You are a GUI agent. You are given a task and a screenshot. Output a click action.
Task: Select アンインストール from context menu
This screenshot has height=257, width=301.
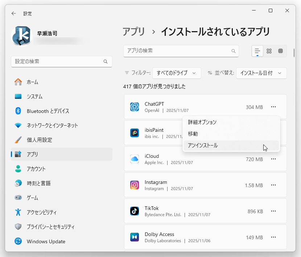click(203, 146)
